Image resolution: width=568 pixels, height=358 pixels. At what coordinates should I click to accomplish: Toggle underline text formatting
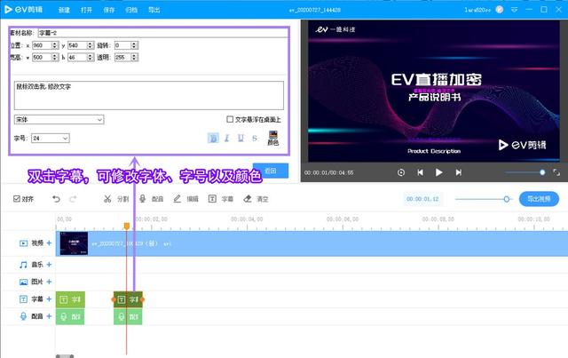click(x=241, y=138)
